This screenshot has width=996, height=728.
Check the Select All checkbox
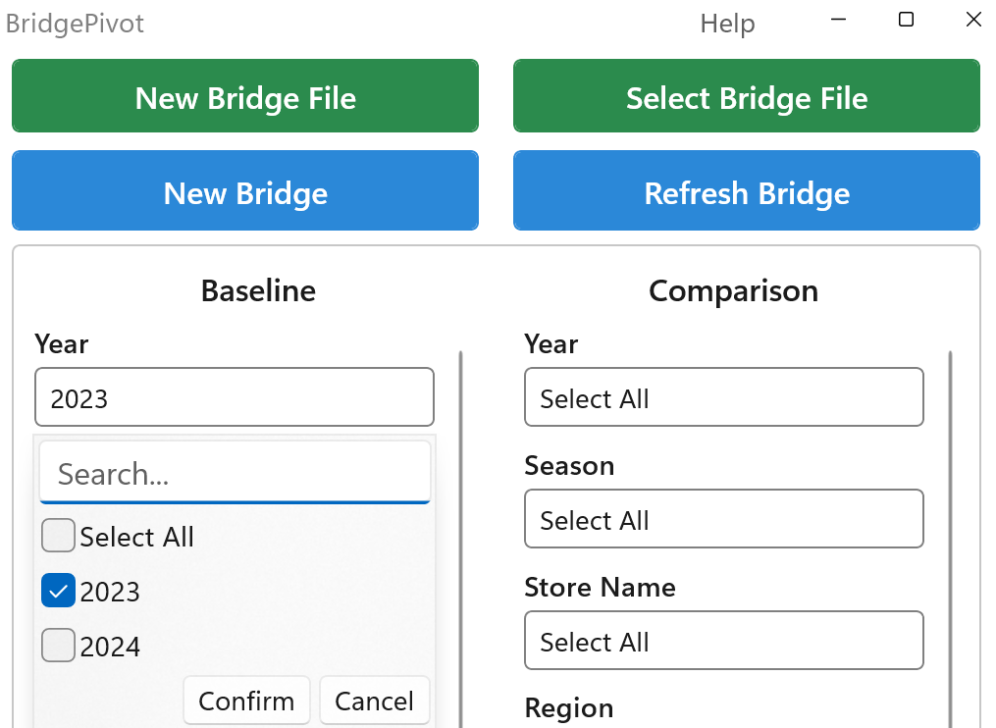click(58, 536)
